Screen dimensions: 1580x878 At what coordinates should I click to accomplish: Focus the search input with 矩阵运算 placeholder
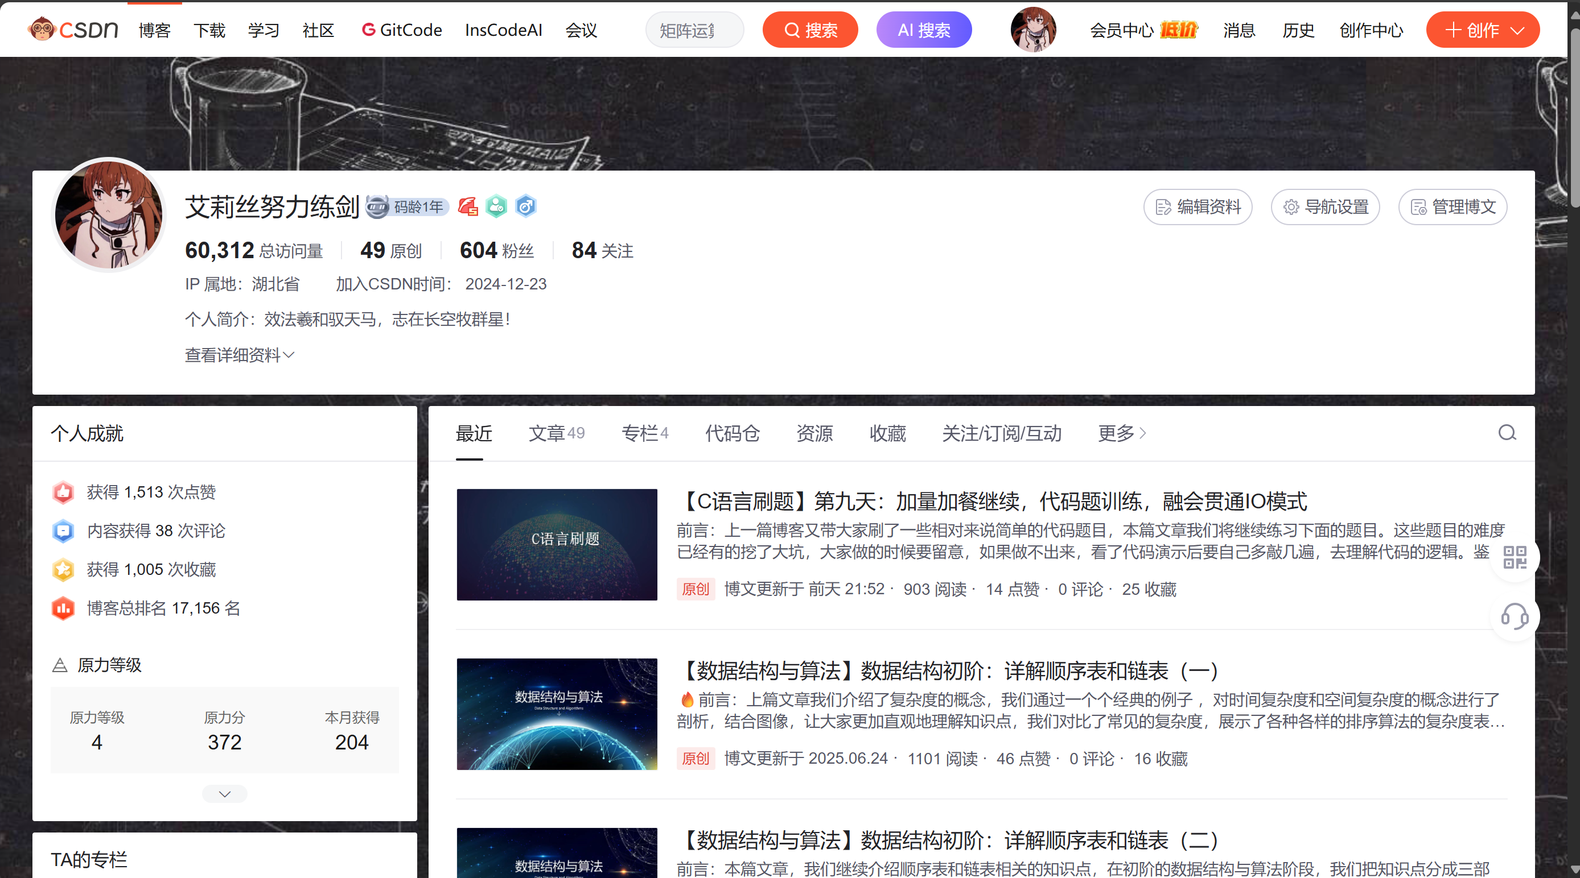pos(694,30)
